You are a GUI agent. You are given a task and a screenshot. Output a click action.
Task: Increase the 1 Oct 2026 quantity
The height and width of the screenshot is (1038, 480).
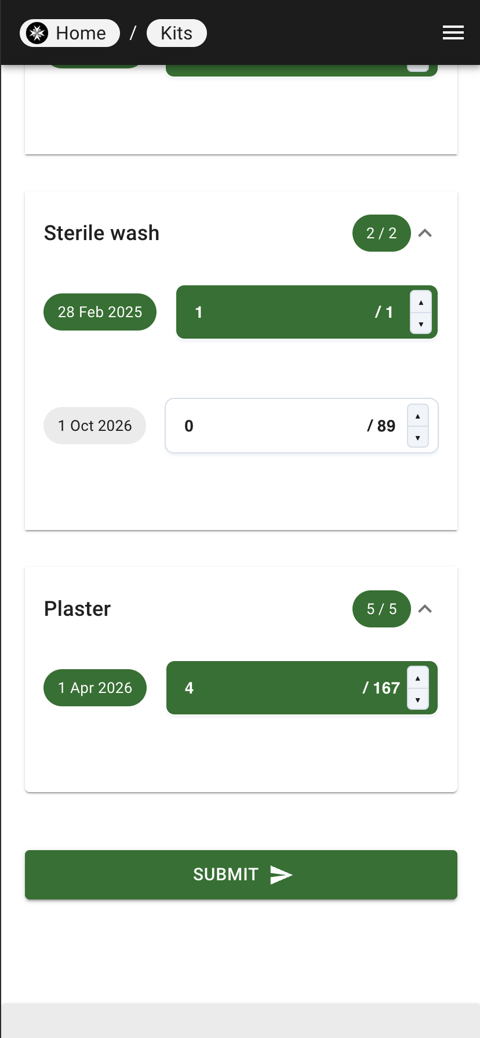[418, 415]
